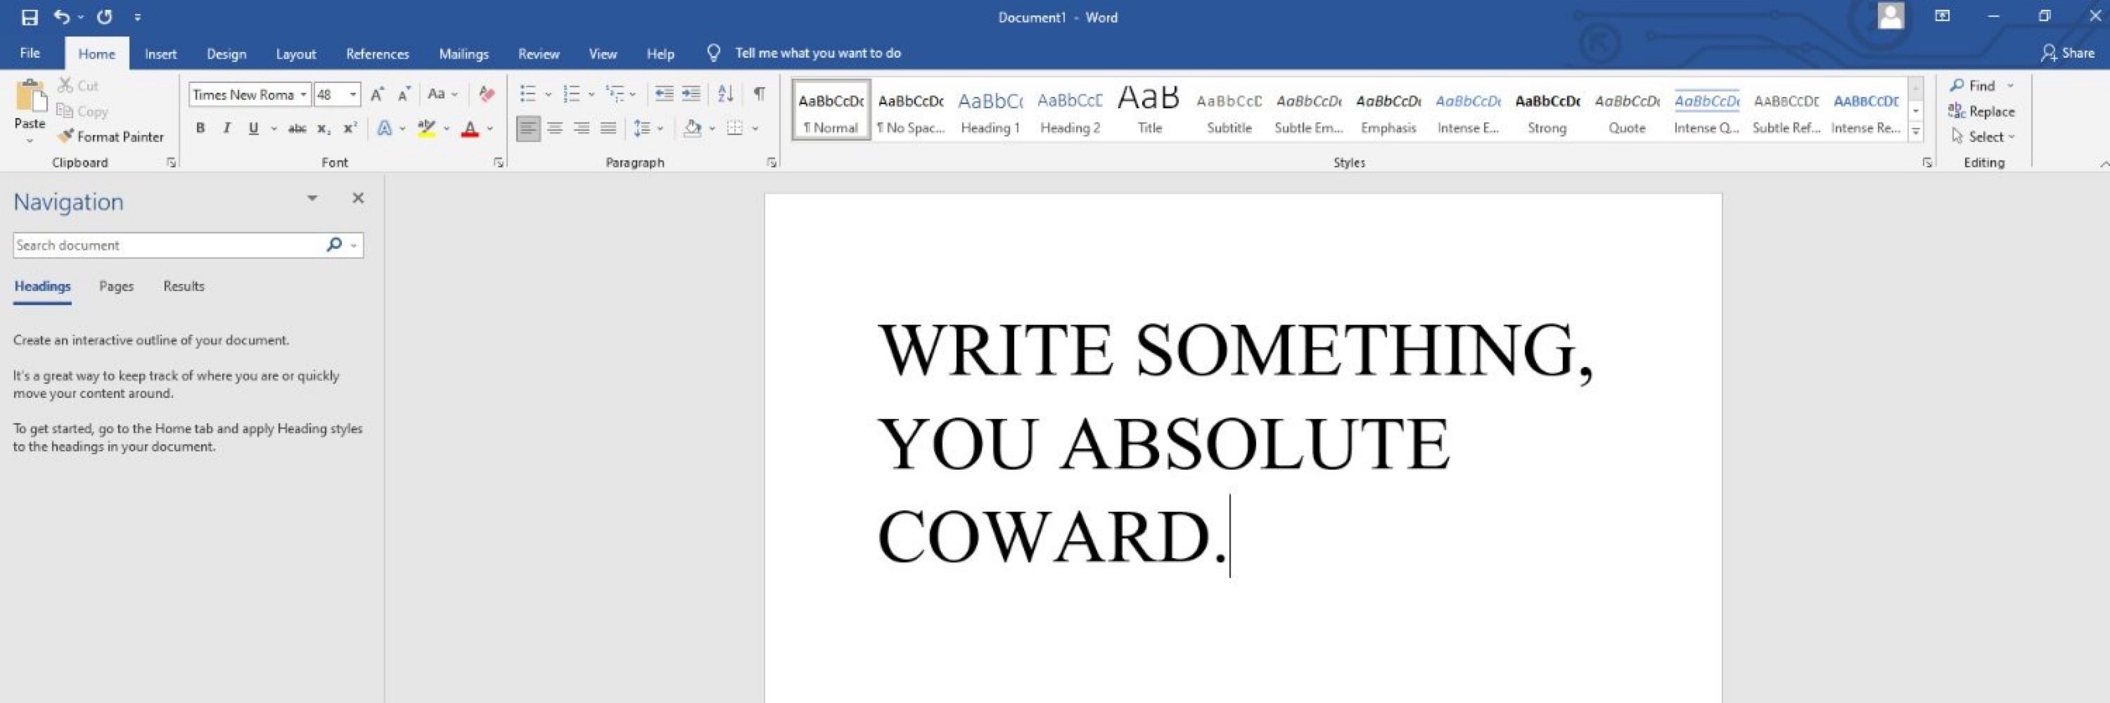Image resolution: width=2110 pixels, height=703 pixels.
Task: Apply the red font color
Action: pyautogui.click(x=470, y=129)
